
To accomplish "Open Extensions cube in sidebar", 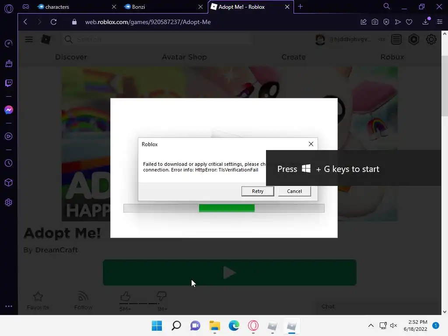I will pyautogui.click(x=9, y=182).
